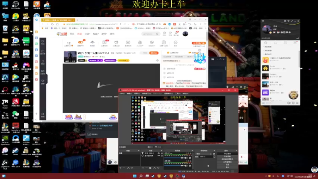The image size is (318, 179).
Task: Open the audio waveform icon in streamer toolbar
Action: click(x=93, y=43)
